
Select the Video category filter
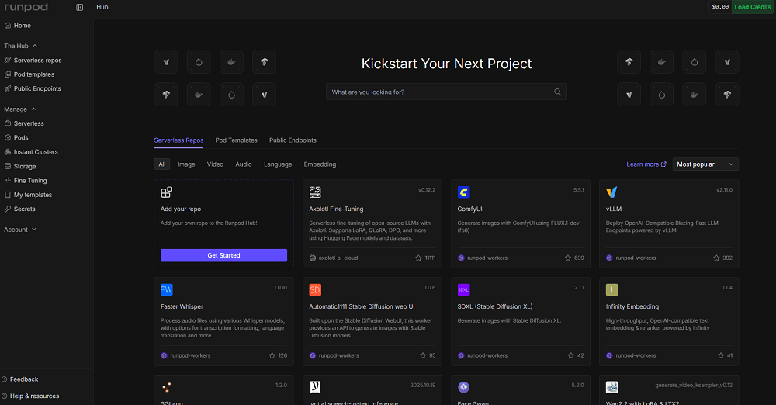(215, 164)
